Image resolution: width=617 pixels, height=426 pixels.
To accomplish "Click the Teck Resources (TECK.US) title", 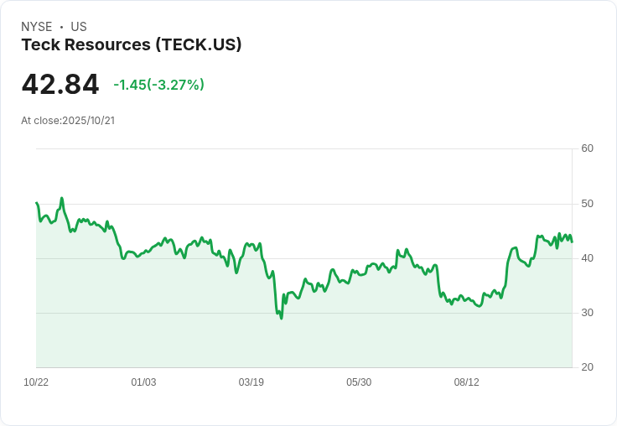I will point(132,44).
